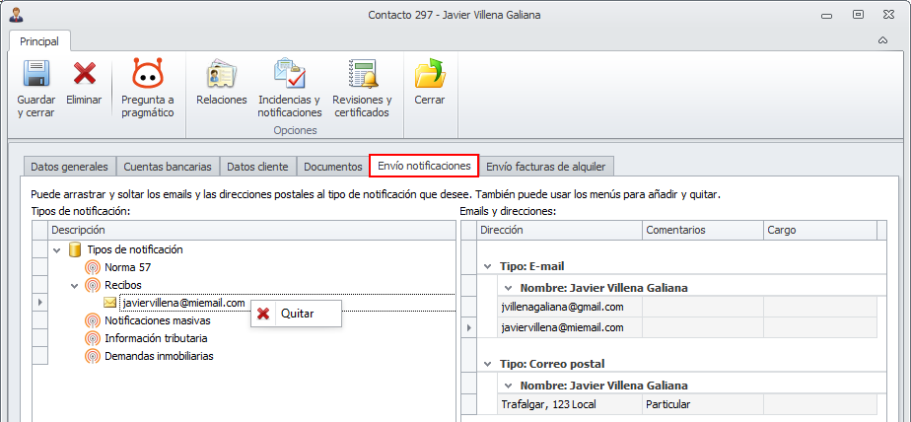Sort by the Cargo column header
This screenshot has height=422, width=911.
(x=819, y=230)
